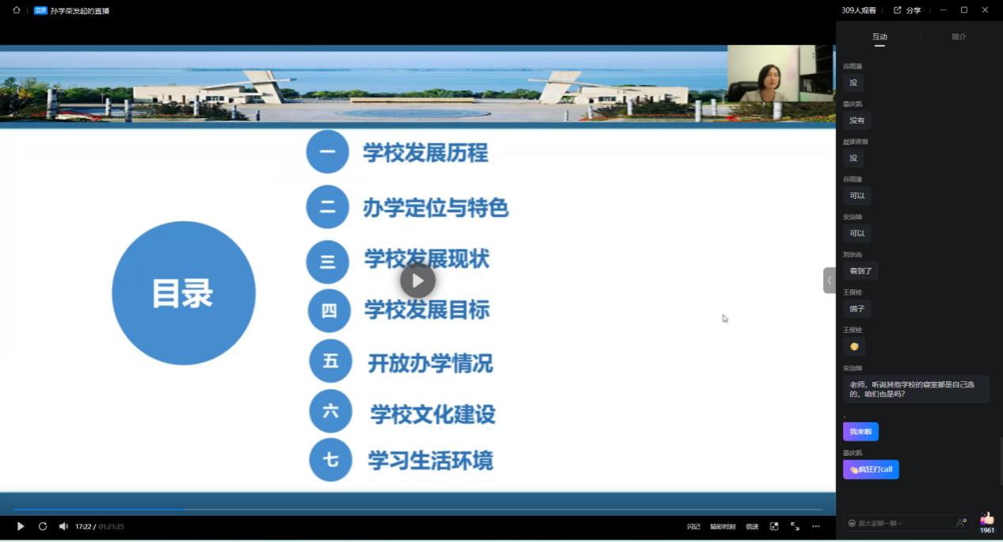1003x542 pixels.
Task: Select the 互动 tab
Action: (879, 36)
